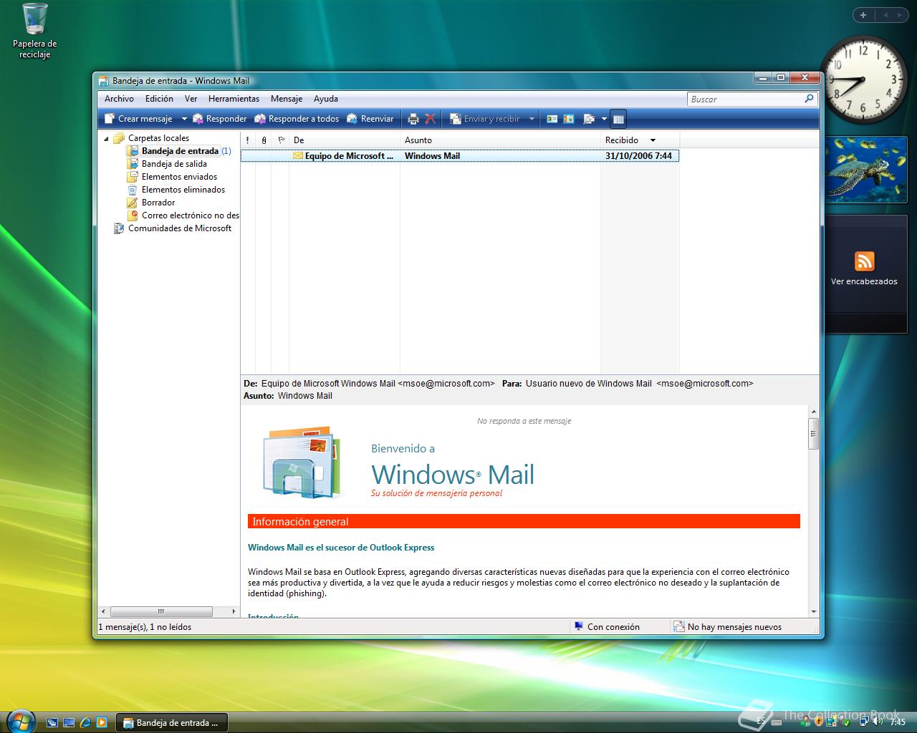Sort messages by the priority exclamation column header

(247, 140)
